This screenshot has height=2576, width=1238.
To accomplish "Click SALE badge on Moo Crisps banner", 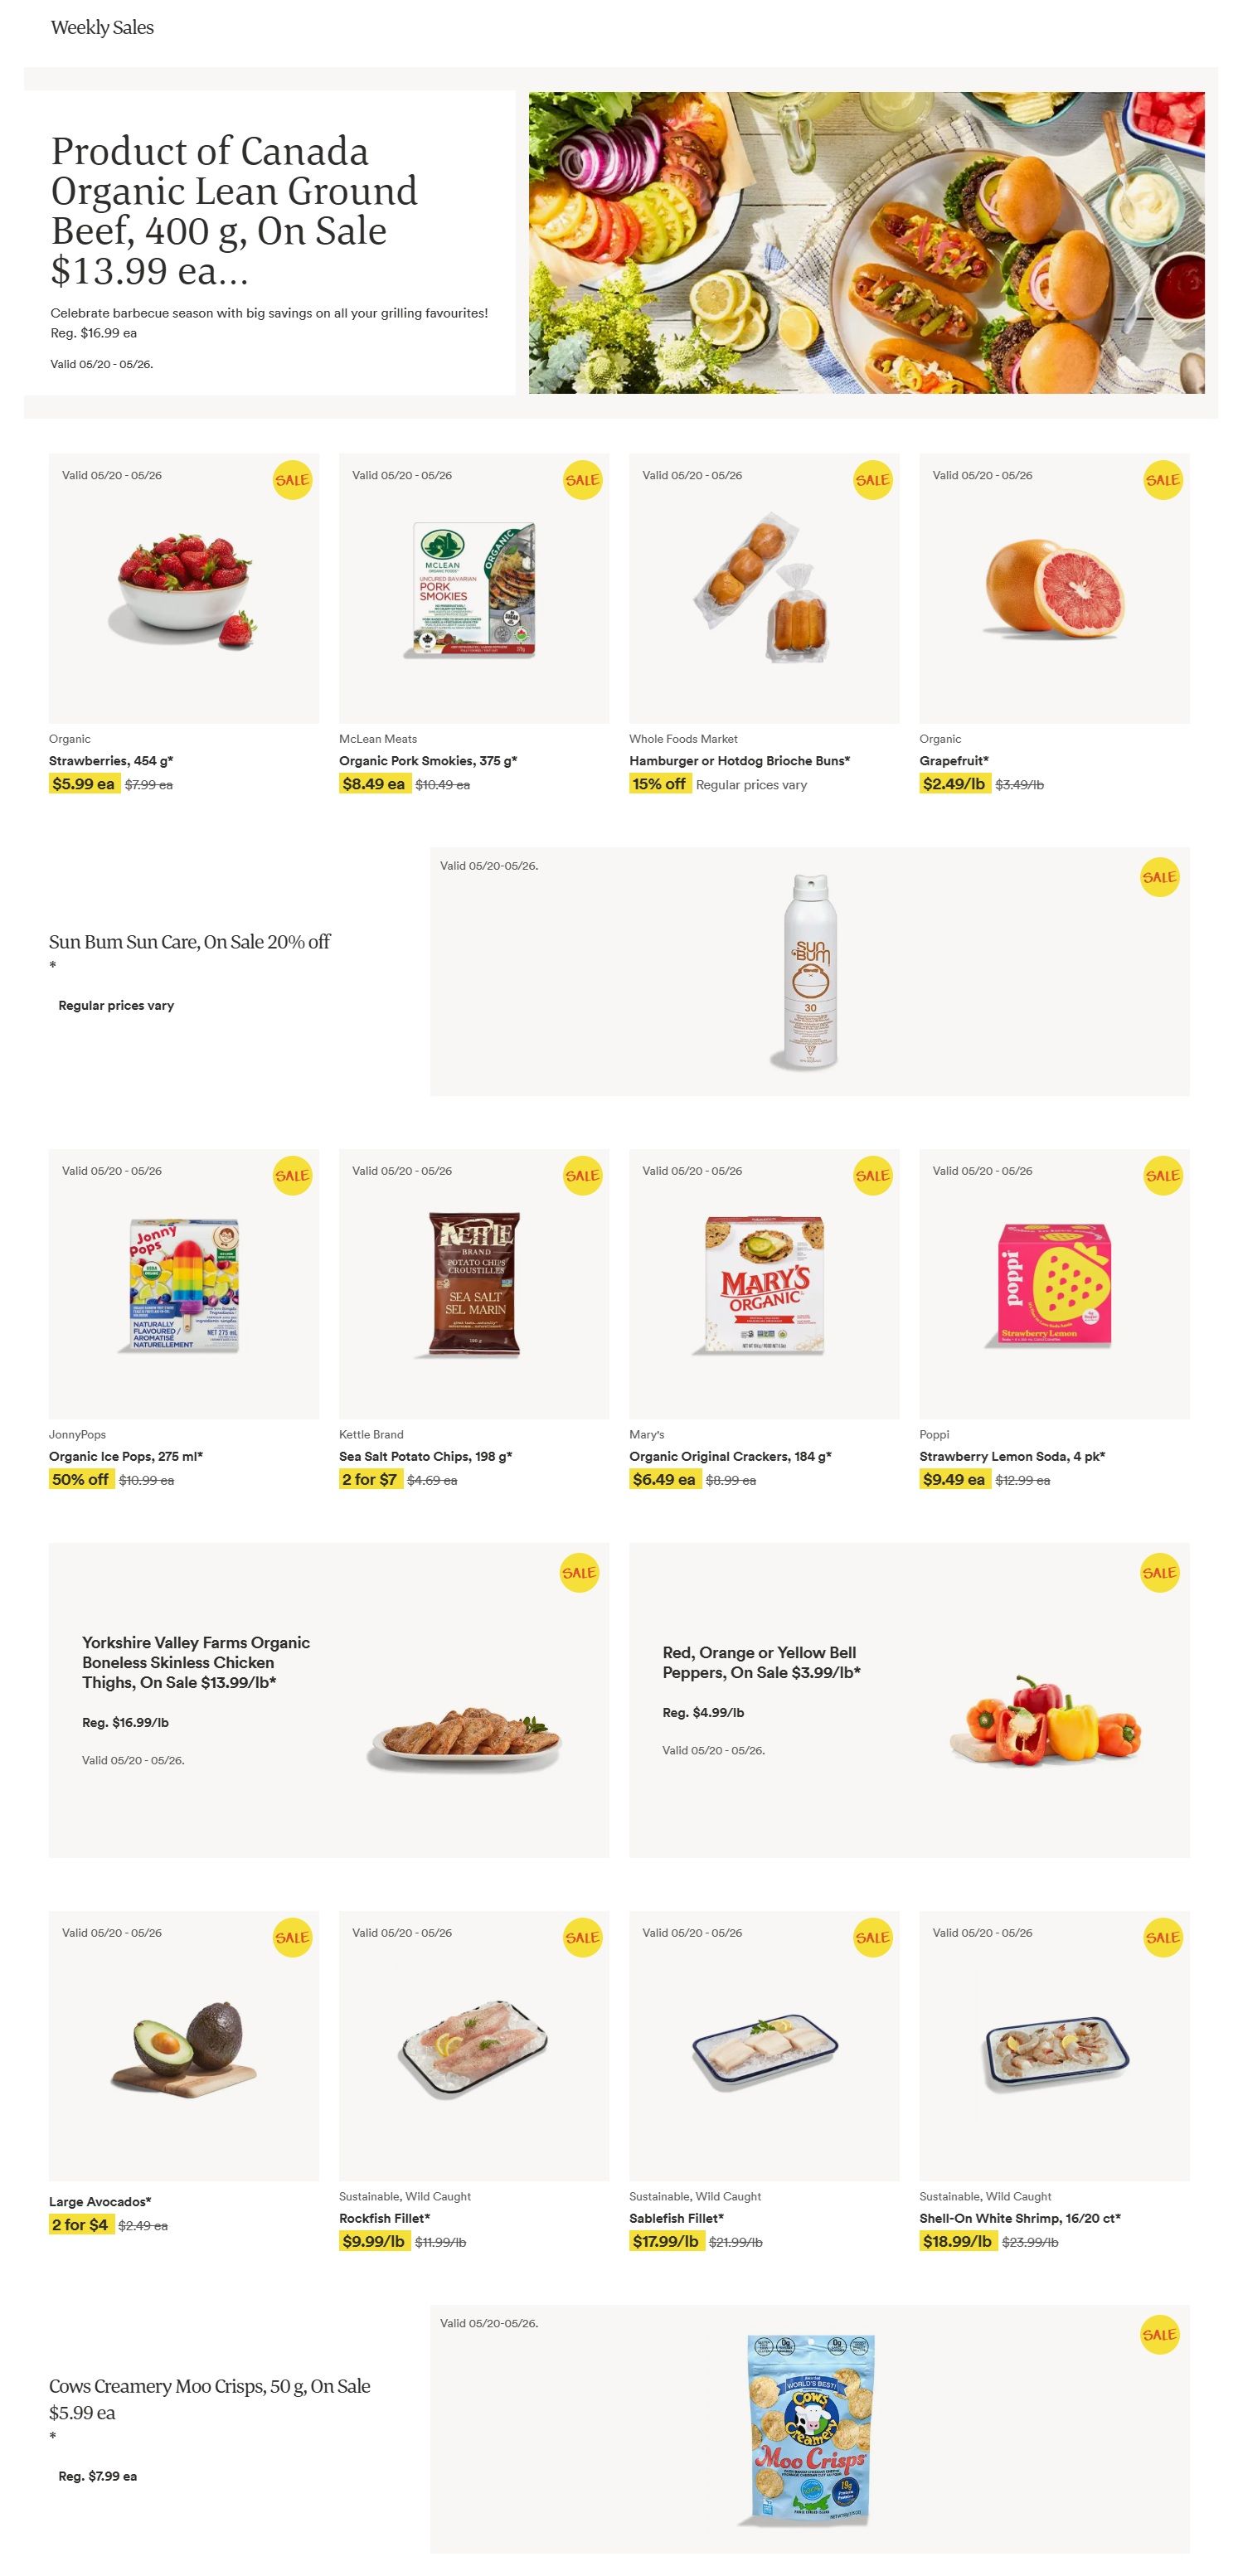I will coord(1159,2335).
